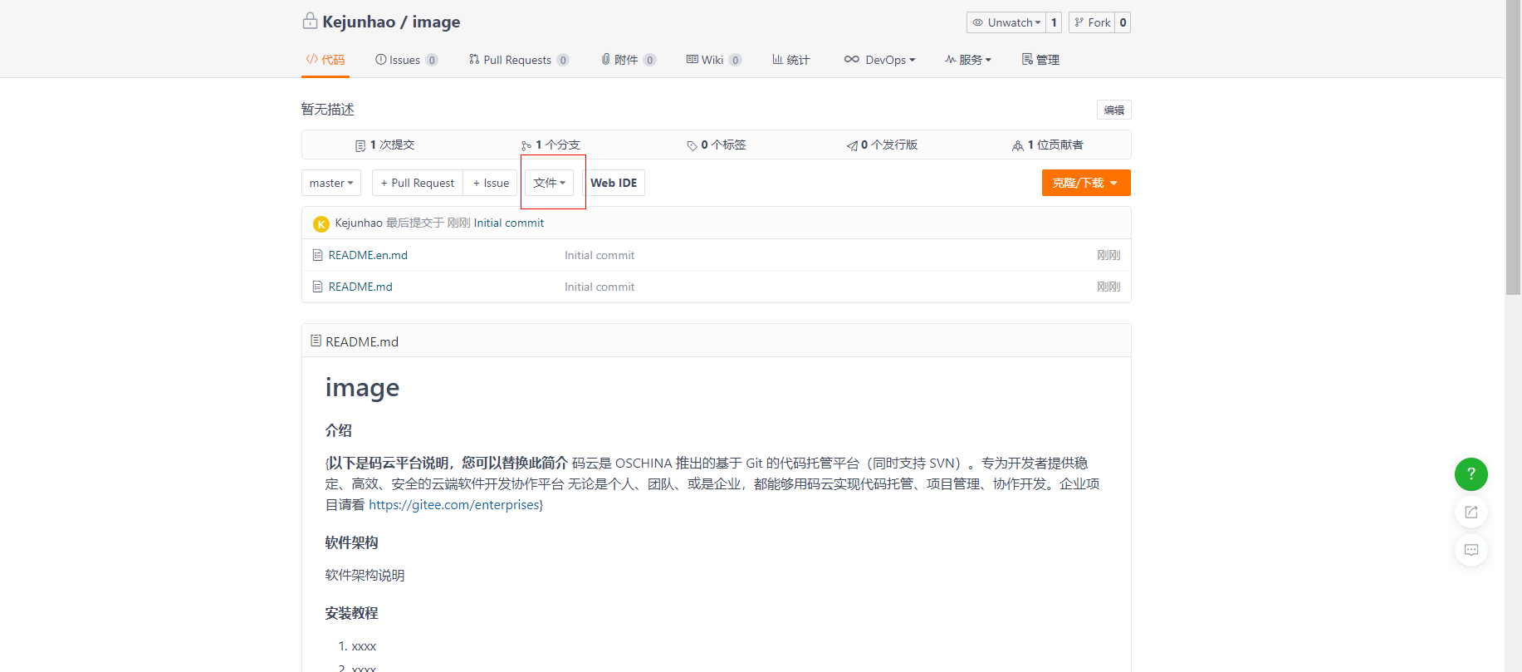Open the https://gitee.com/enterprises link

454,504
